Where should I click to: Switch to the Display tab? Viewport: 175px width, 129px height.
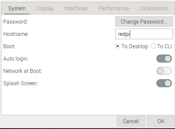pos(45,8)
